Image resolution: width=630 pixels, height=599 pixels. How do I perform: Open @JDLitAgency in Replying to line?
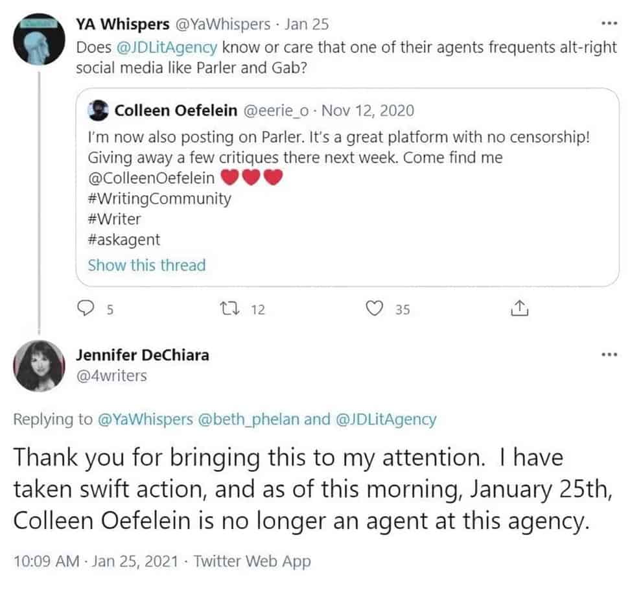click(x=386, y=419)
